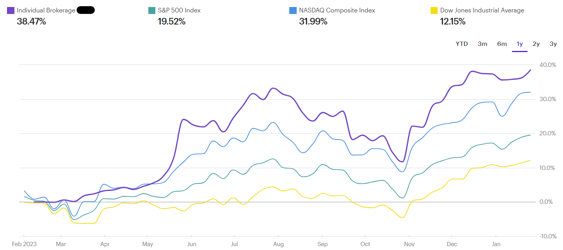
Task: Select the YTD time range tab
Action: [461, 44]
